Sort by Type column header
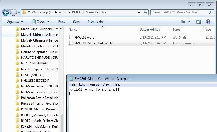 (x=176, y=30)
